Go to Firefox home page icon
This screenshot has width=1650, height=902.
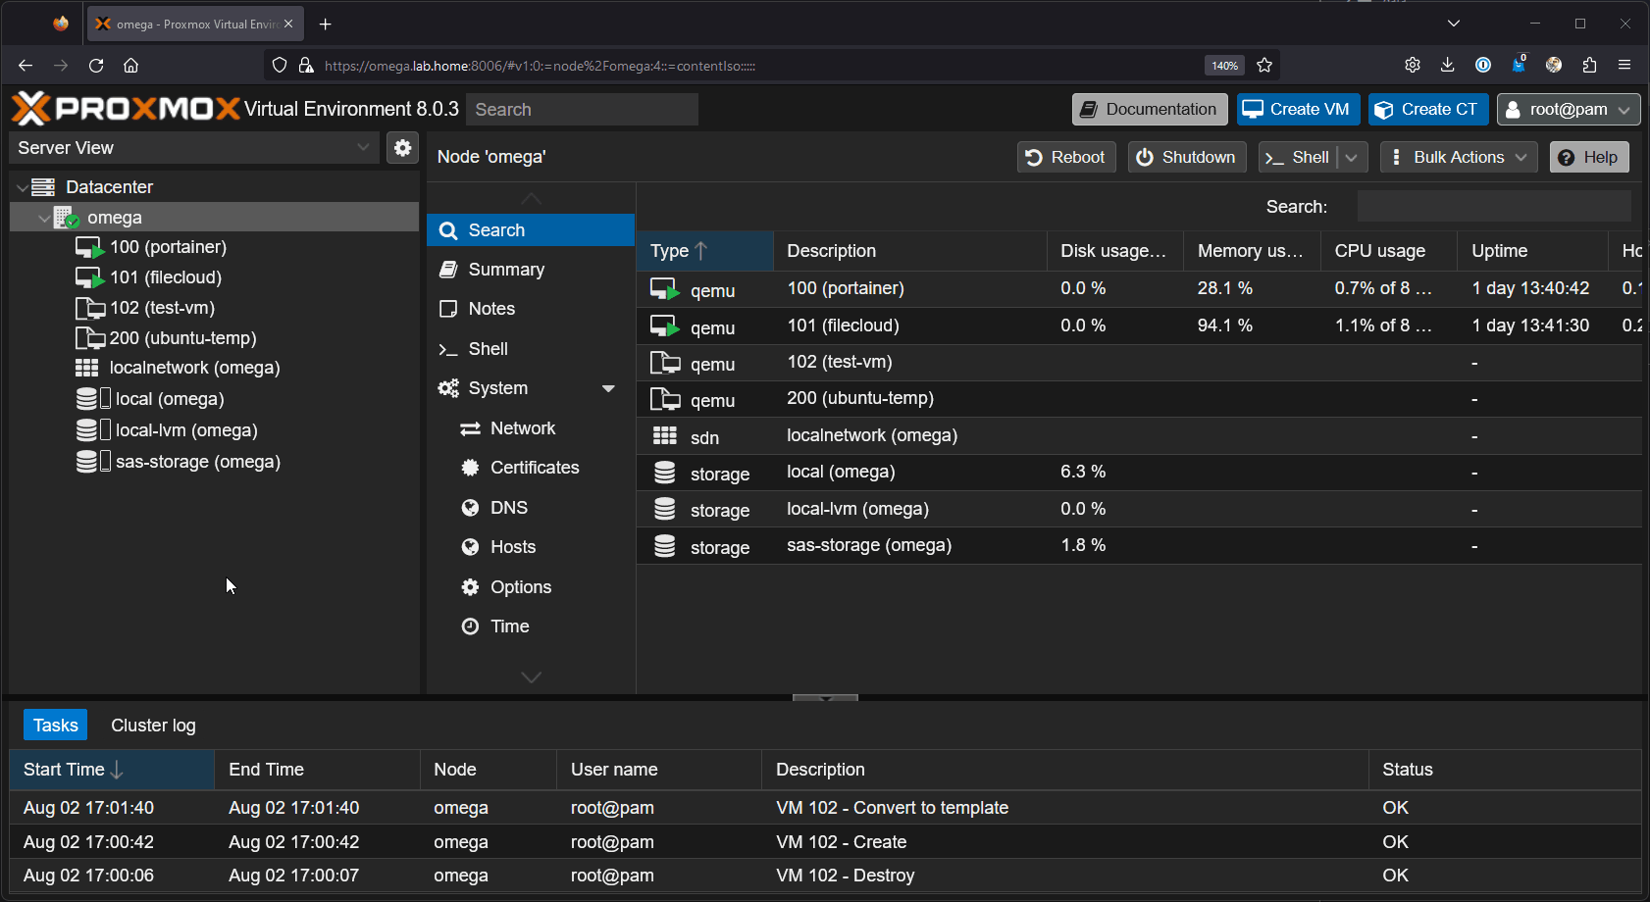tap(130, 66)
